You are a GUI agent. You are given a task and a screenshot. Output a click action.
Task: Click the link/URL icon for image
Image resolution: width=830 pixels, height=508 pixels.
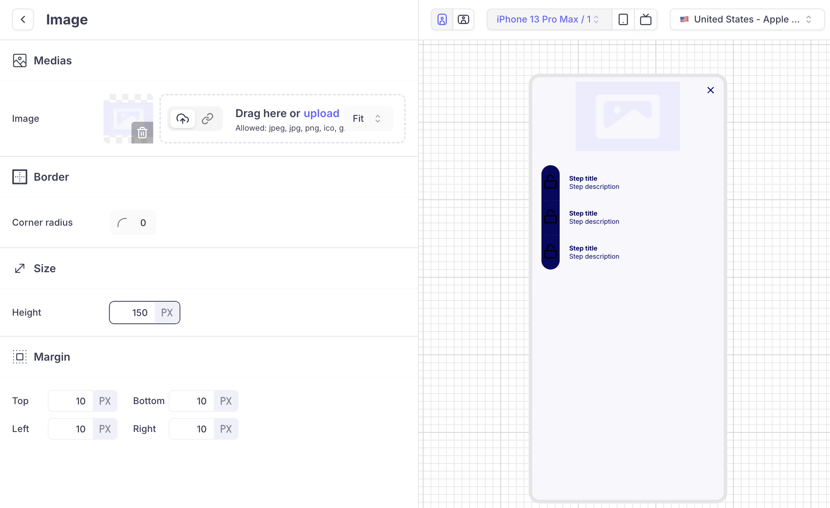tap(208, 119)
